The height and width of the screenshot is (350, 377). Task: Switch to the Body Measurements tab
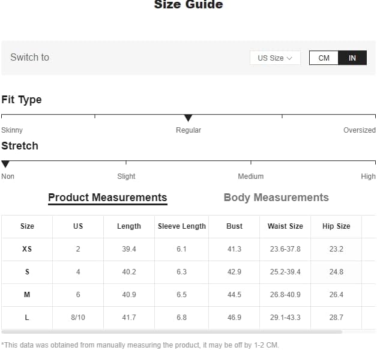click(x=276, y=198)
